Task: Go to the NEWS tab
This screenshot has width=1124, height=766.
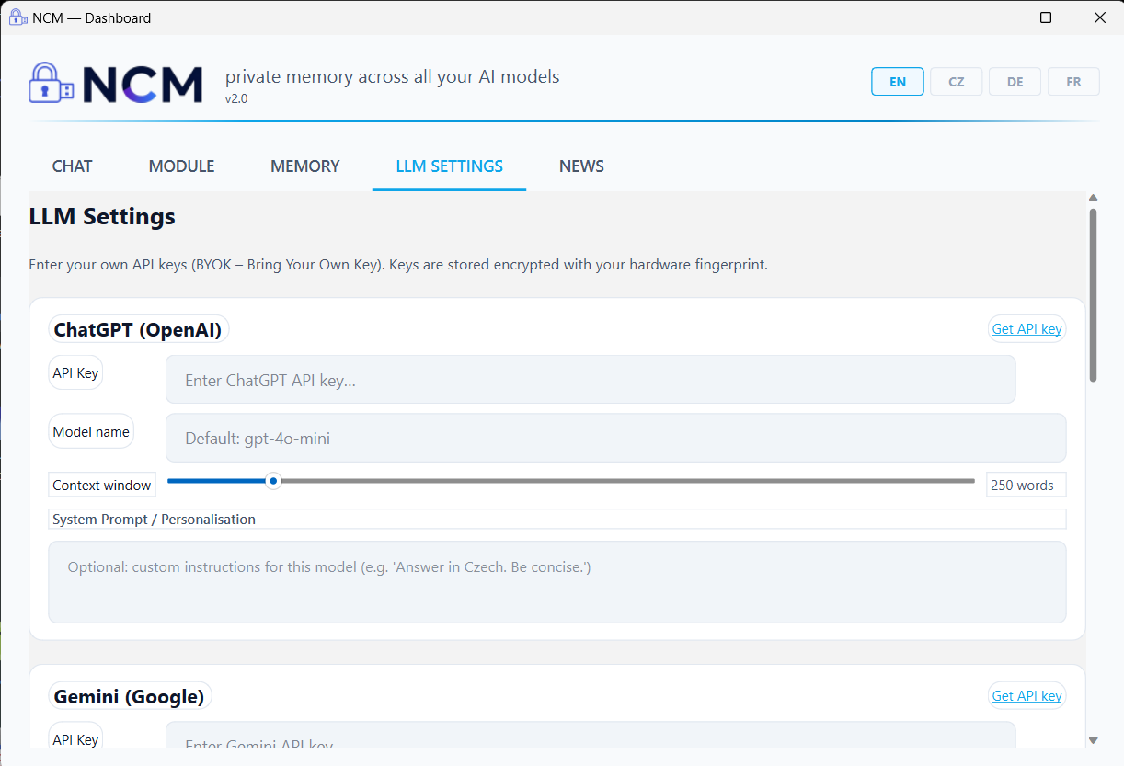Action: click(581, 166)
